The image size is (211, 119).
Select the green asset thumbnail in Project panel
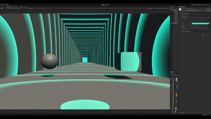(176, 103)
